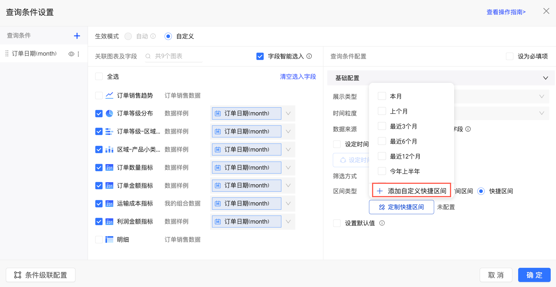Select 最近6个月 quick range option
This screenshot has width=556, height=287.
tap(382, 141)
